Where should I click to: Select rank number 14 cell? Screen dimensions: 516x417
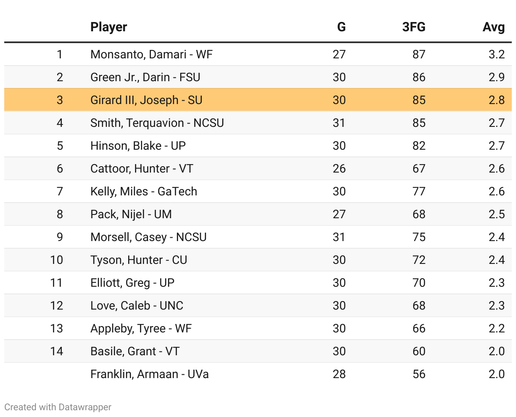tap(56, 351)
